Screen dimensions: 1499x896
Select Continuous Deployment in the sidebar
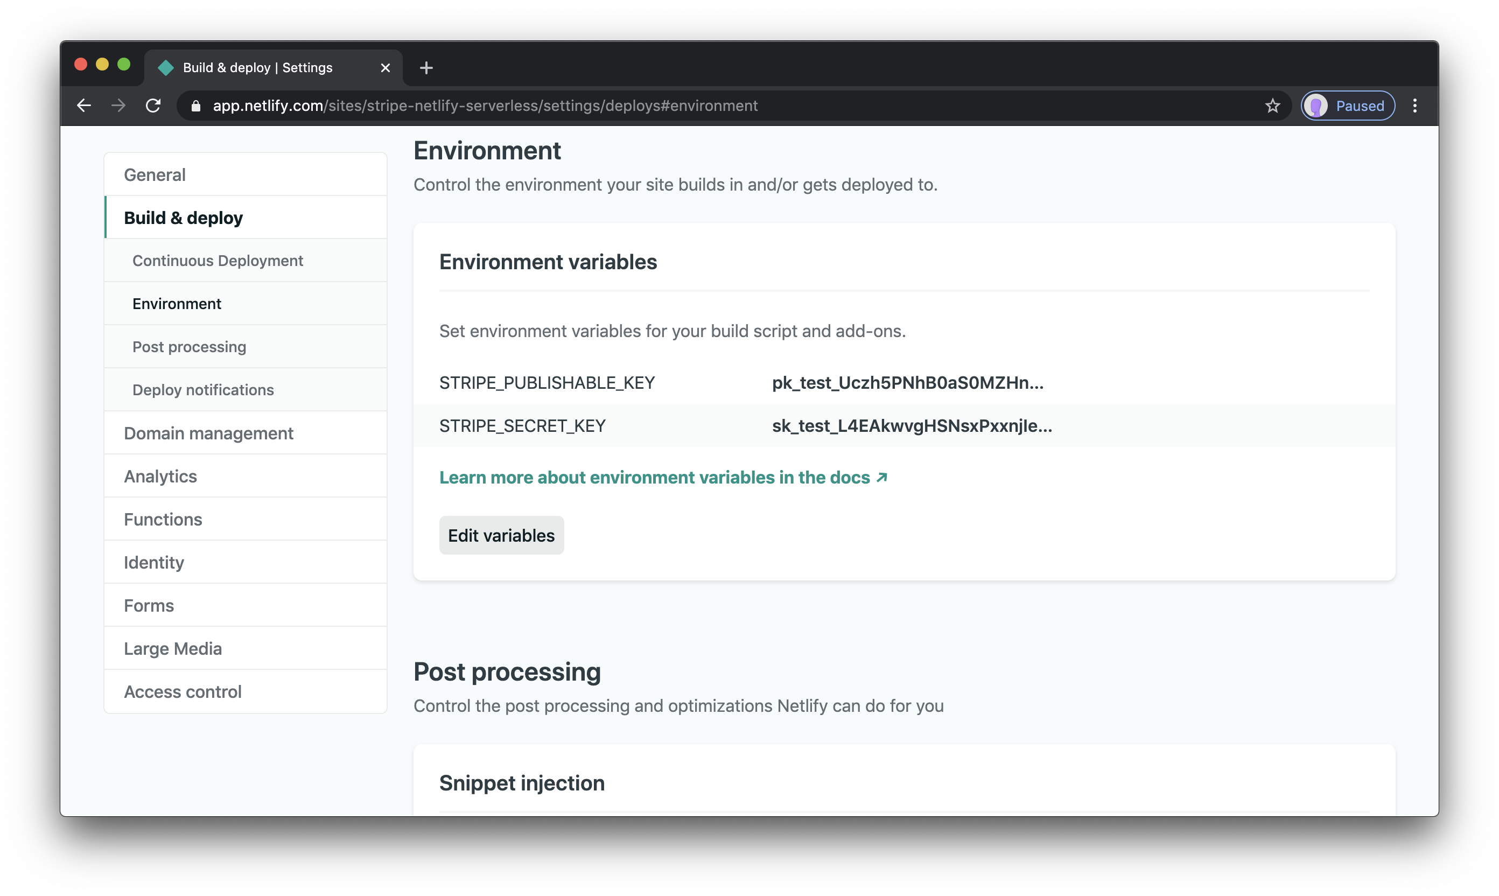218,260
